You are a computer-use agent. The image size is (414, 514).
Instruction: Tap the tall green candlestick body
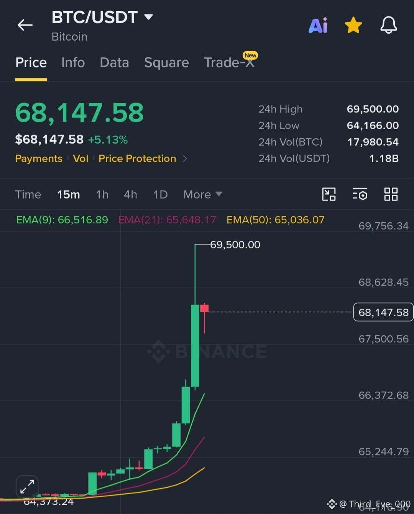pos(195,346)
